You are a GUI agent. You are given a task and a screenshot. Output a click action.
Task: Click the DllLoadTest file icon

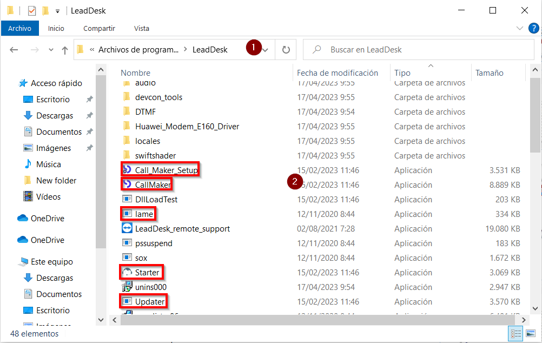[127, 199]
